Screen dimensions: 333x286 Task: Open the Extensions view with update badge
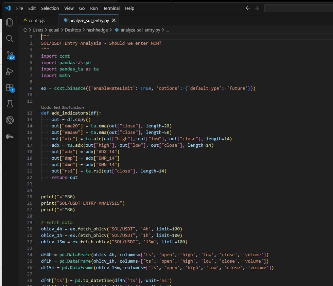point(10,88)
